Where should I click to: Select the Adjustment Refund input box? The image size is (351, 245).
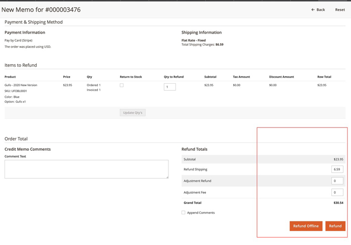tap(337, 181)
